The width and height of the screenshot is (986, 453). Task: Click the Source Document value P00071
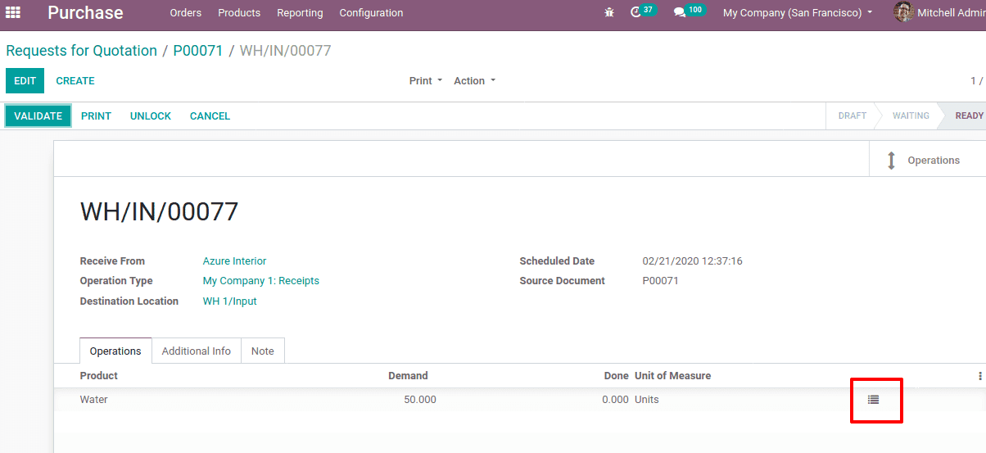coord(661,281)
